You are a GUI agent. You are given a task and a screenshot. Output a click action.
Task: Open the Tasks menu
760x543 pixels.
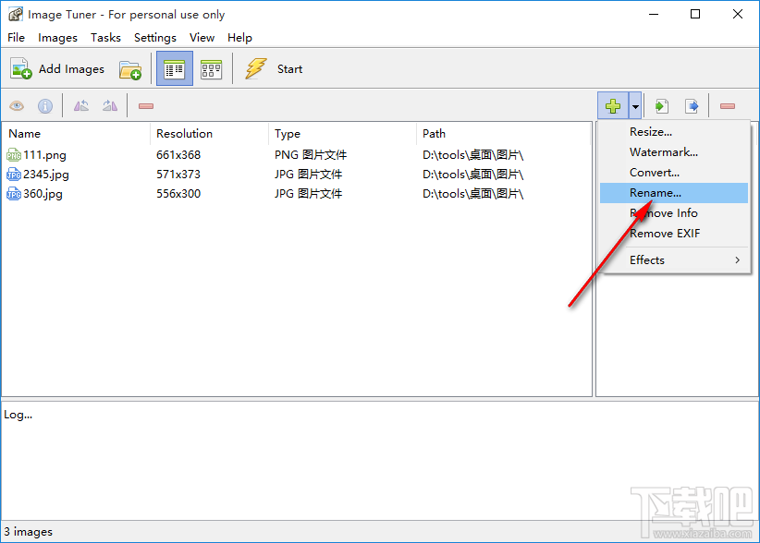pyautogui.click(x=105, y=38)
